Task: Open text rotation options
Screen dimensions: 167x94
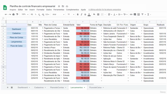Action: pyautogui.click(x=126, y=14)
